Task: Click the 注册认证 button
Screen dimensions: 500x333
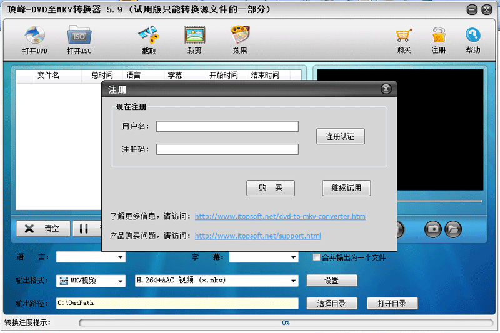Action: (x=341, y=136)
